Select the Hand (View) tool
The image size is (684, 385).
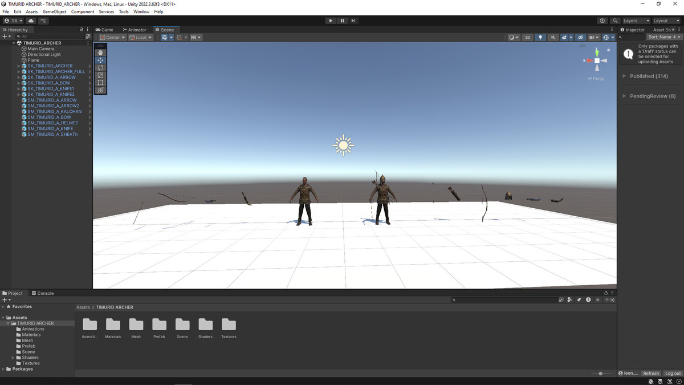click(x=100, y=52)
